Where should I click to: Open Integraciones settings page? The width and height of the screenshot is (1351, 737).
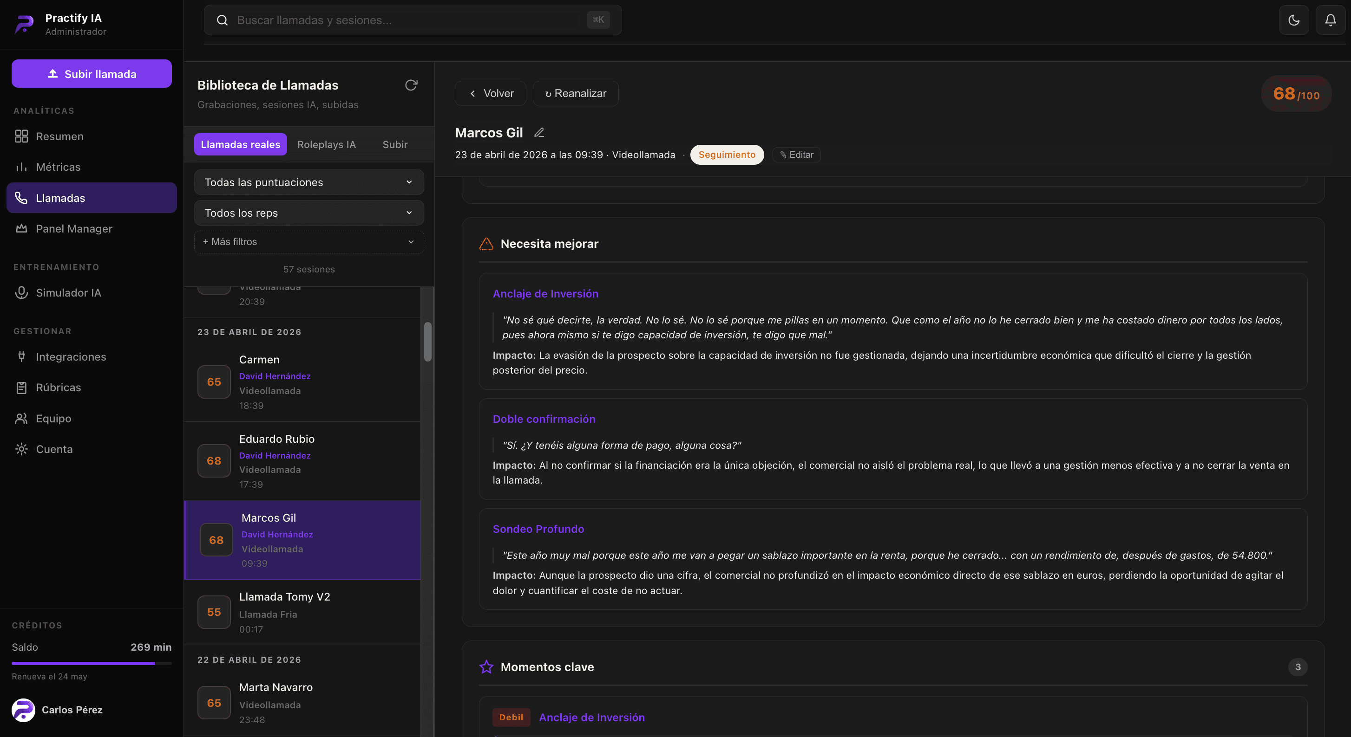click(x=92, y=357)
